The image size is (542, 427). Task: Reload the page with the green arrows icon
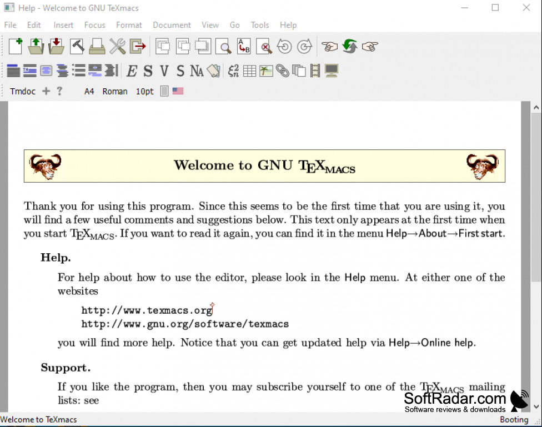[x=350, y=46]
